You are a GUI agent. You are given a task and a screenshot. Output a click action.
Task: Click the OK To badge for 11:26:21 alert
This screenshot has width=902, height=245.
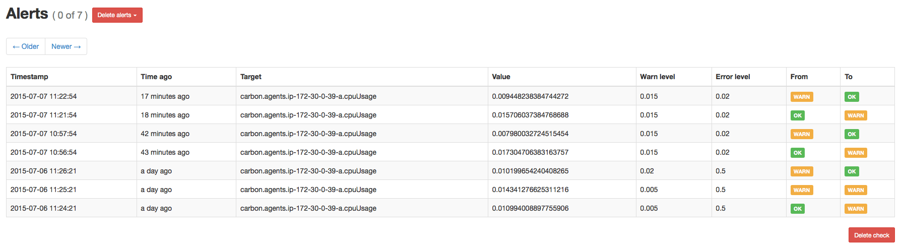tap(852, 171)
